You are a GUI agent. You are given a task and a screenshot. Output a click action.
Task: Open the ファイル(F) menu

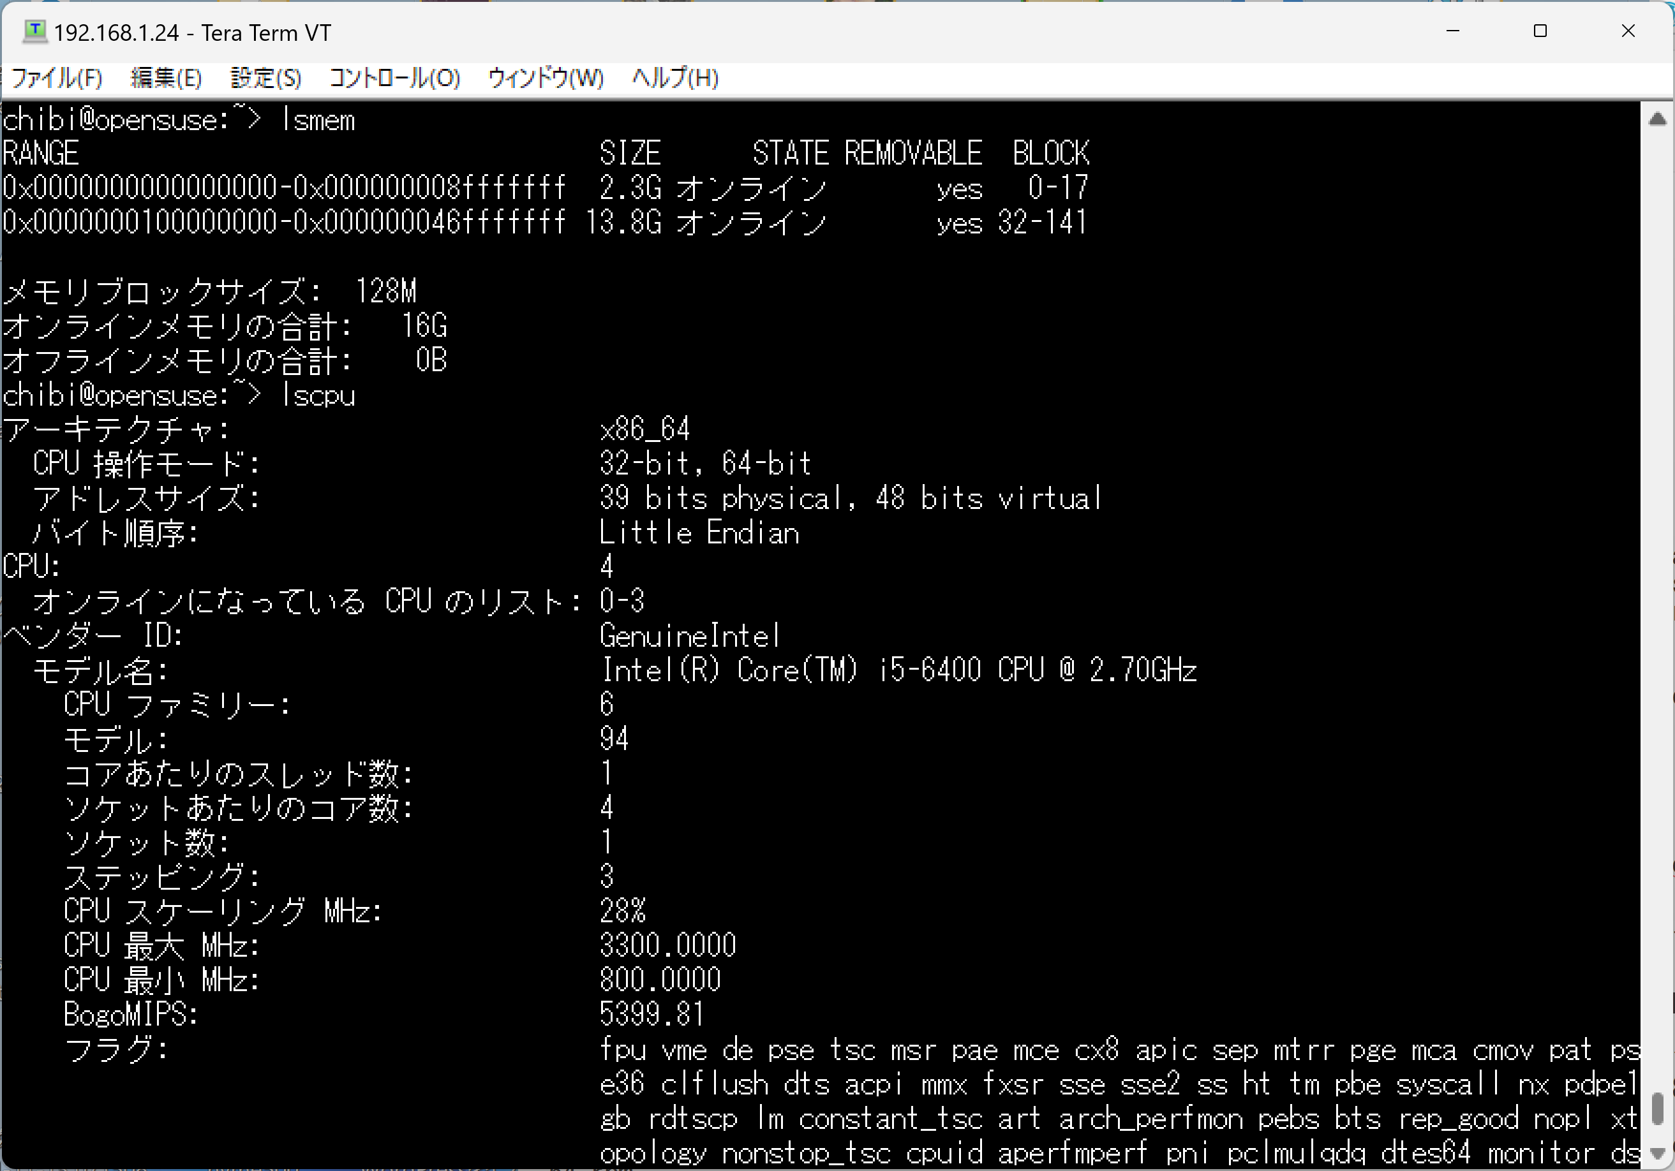click(57, 77)
